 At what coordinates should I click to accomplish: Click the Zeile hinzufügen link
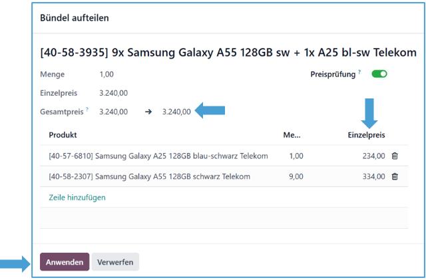coord(77,198)
